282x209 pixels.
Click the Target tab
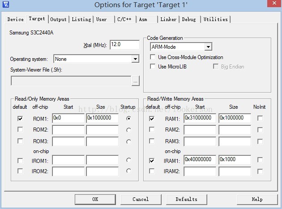[x=37, y=19]
